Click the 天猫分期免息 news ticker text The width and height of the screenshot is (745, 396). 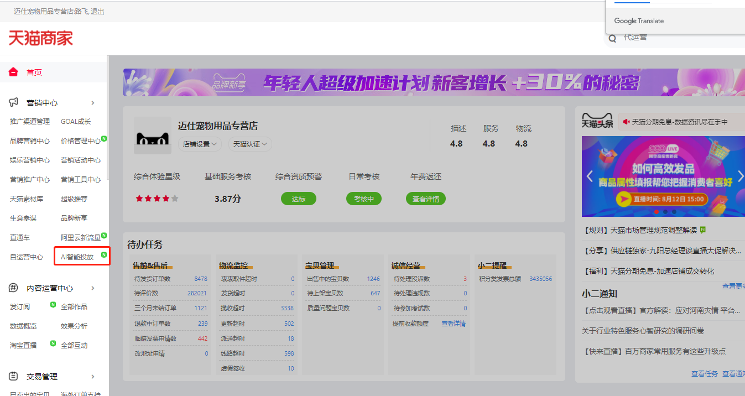click(x=680, y=122)
